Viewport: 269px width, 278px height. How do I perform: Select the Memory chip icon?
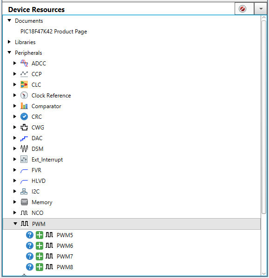(24, 202)
